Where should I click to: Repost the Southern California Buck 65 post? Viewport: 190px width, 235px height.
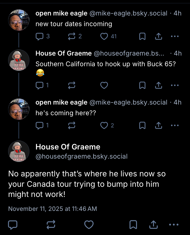72,86
